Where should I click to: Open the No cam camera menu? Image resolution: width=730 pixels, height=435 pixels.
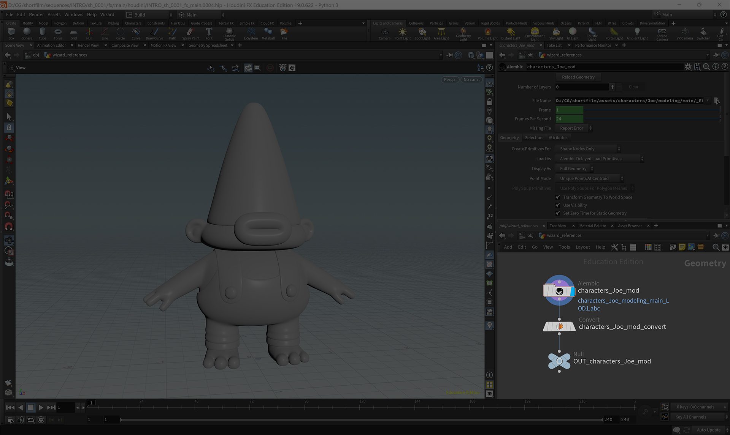coord(471,80)
